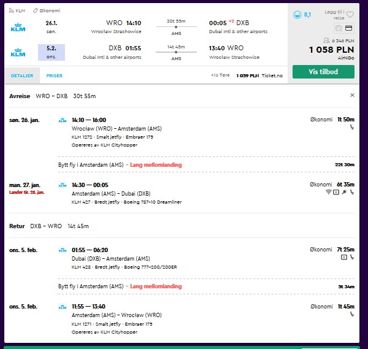Click KLM logo on return 5.2. row
Screen dimensions: 368x349
click(18, 53)
